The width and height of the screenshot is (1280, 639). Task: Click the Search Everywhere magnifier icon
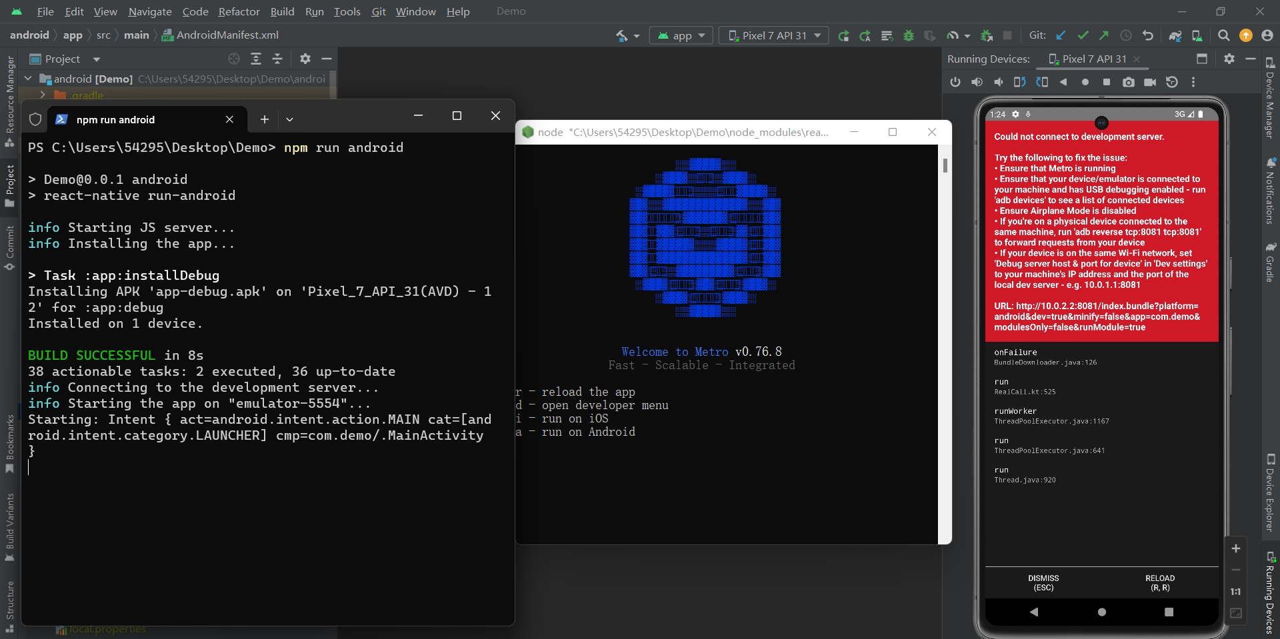click(1223, 35)
